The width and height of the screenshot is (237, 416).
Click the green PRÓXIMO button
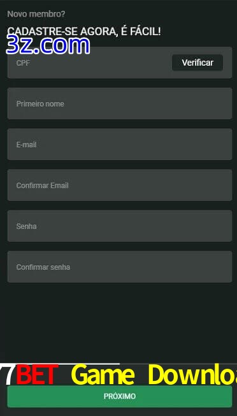tap(120, 396)
